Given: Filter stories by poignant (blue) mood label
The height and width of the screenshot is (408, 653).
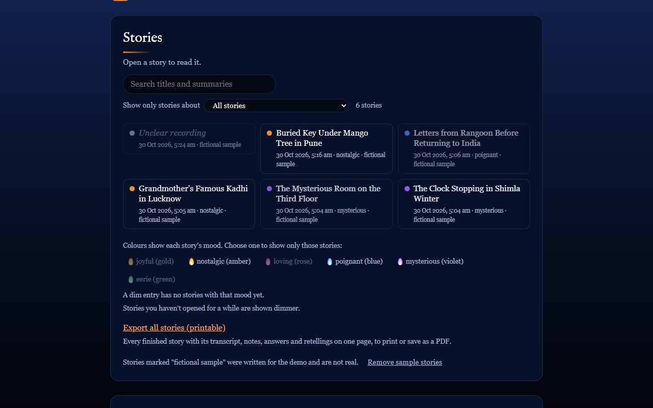Looking at the screenshot, I should (x=359, y=261).
